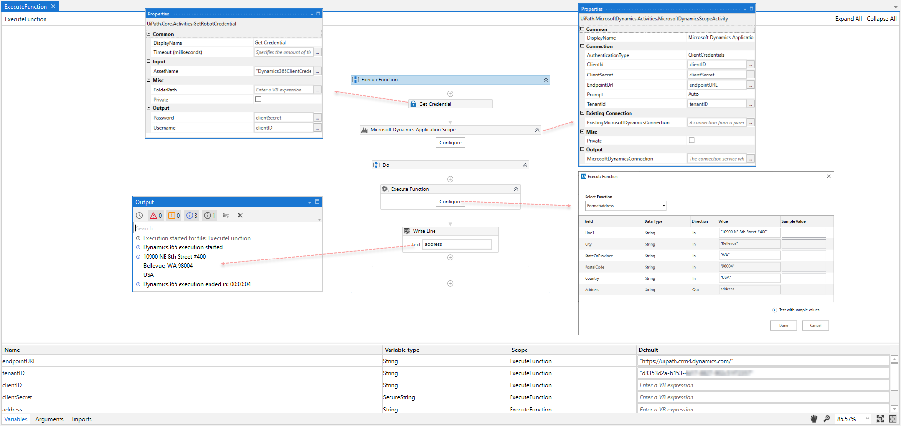Image resolution: width=901 pixels, height=426 pixels.
Task: Click the Execute Function gear icon
Action: pyautogui.click(x=385, y=189)
